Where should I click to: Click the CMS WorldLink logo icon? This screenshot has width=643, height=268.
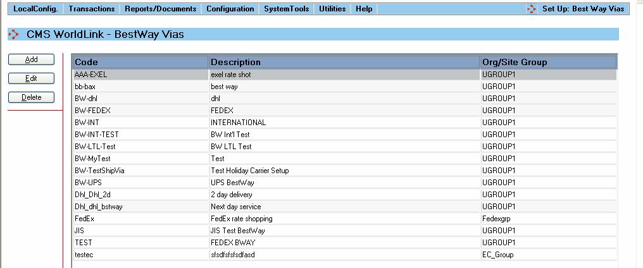(x=13, y=34)
